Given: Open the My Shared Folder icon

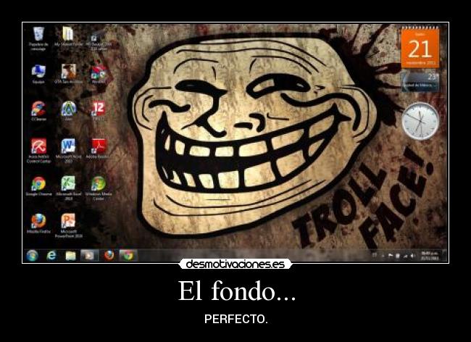Looking at the screenshot, I should click(68, 36).
